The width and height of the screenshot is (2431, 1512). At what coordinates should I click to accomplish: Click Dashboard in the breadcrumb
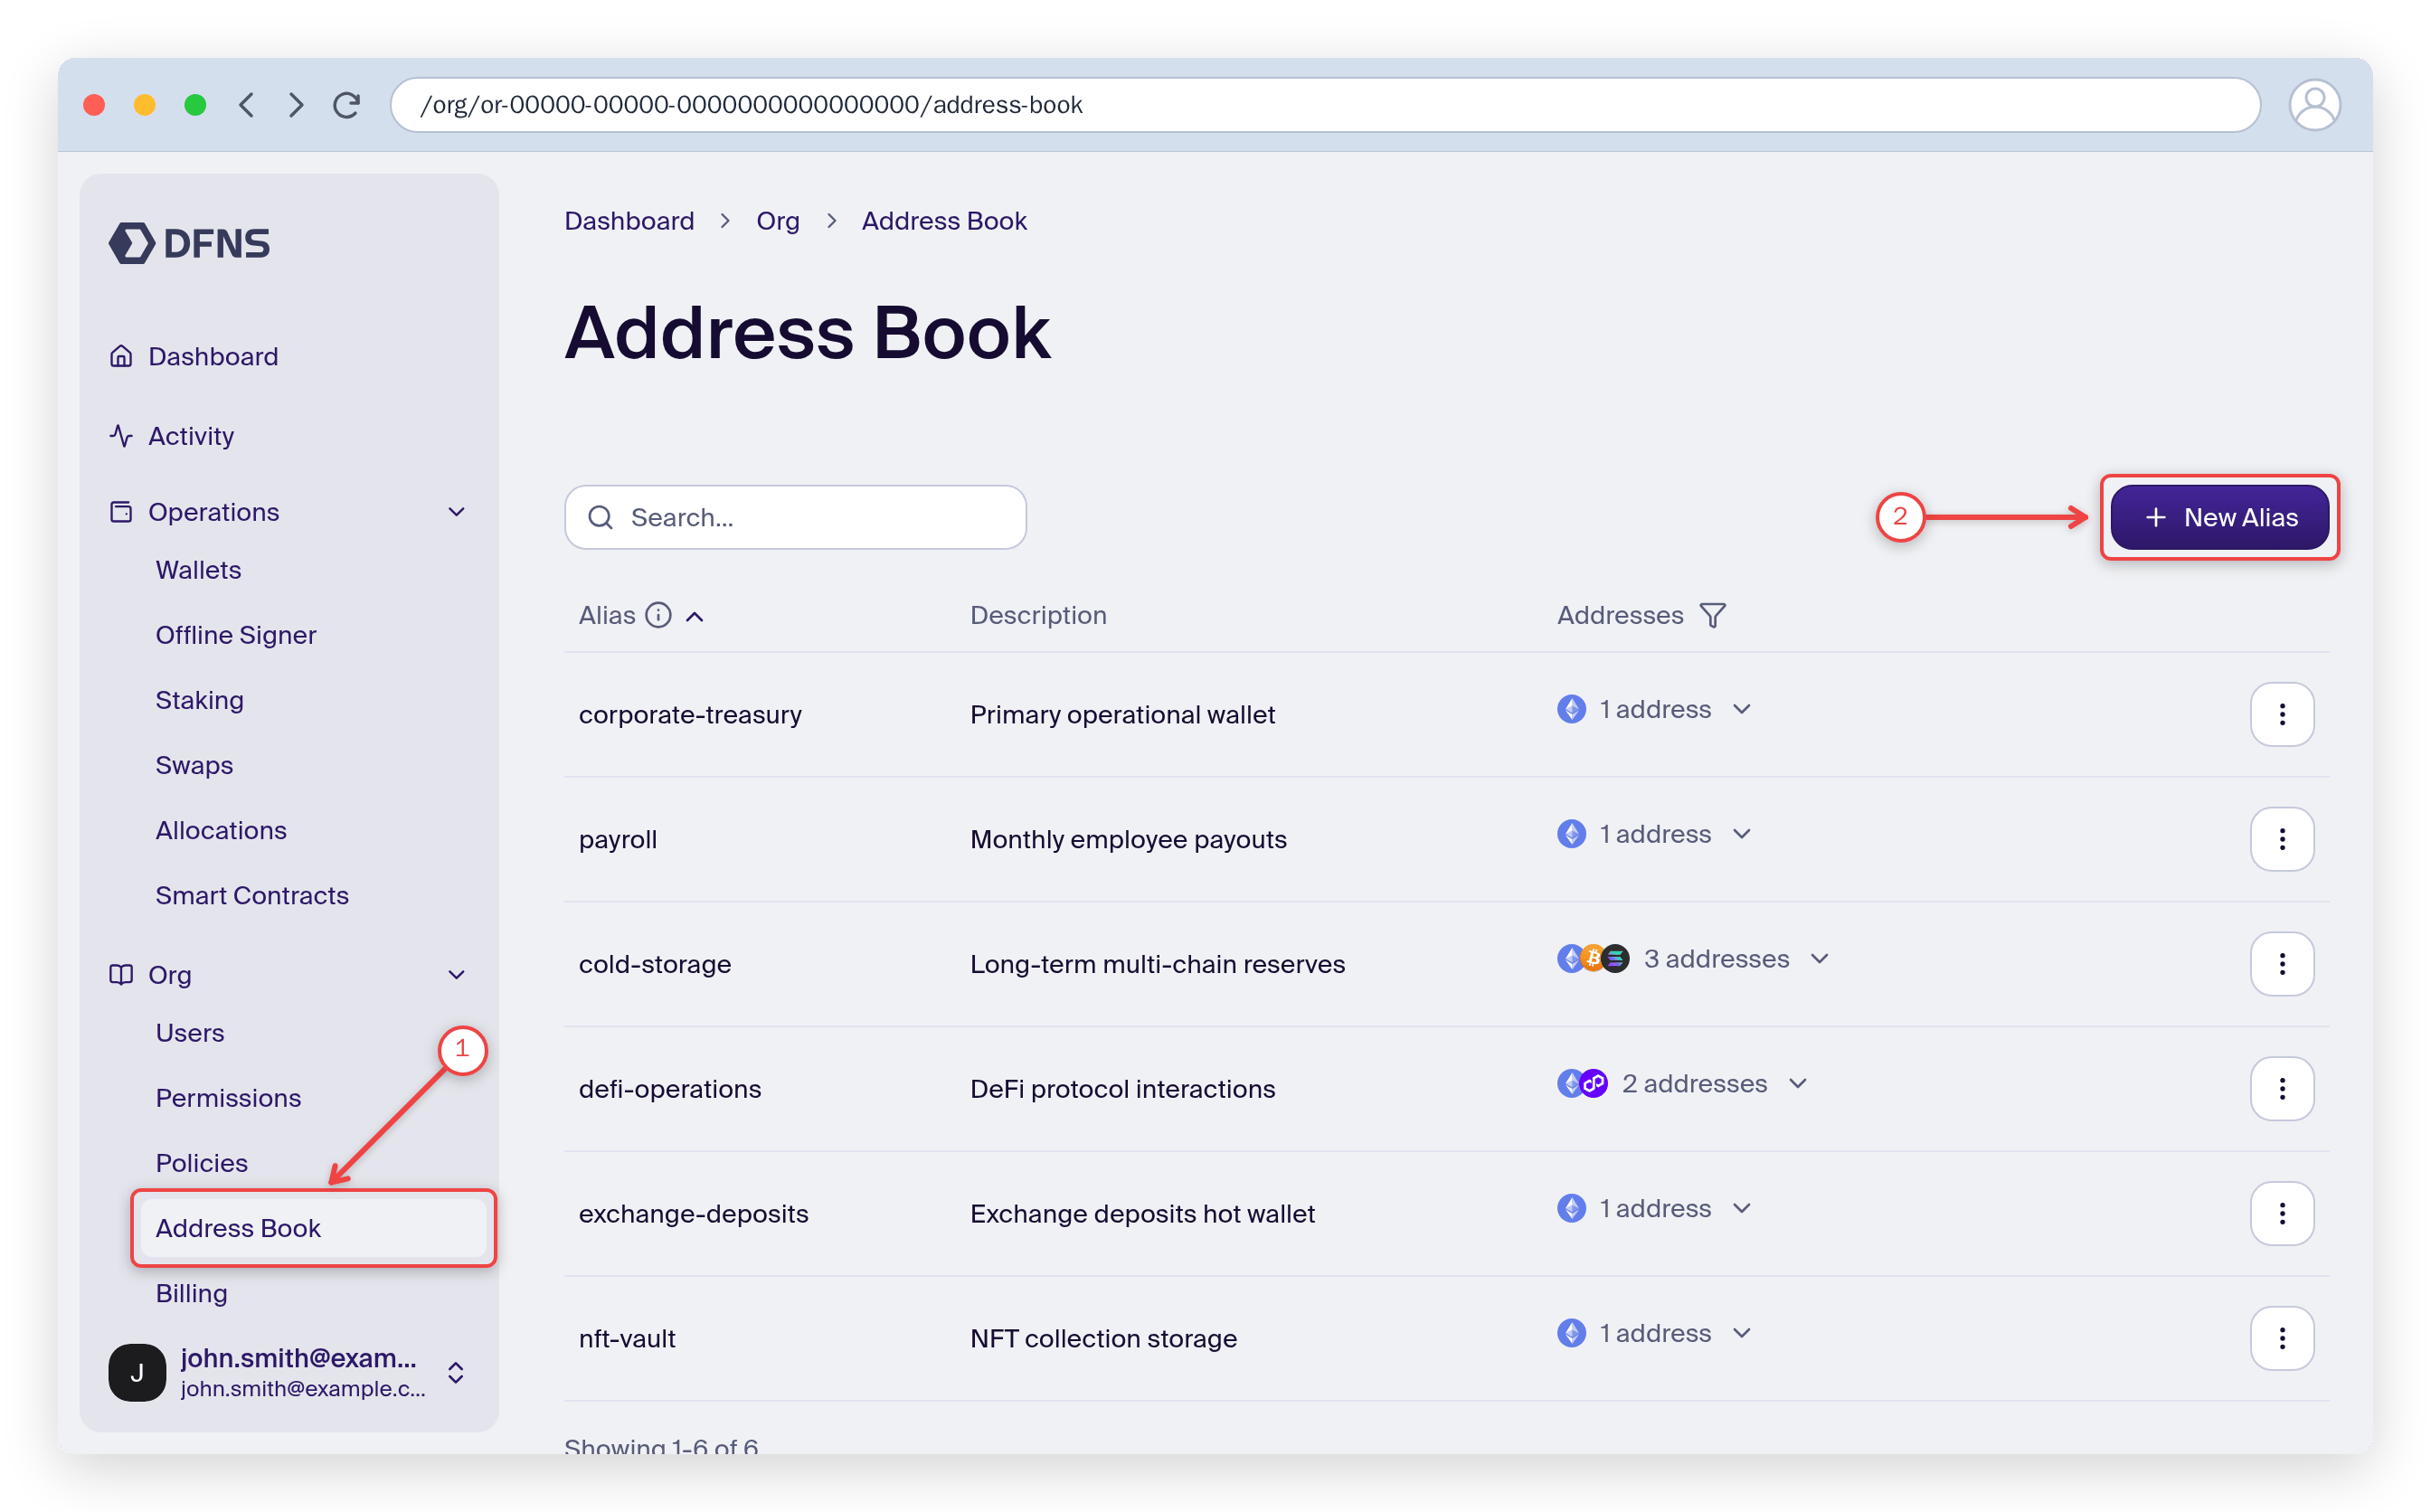pos(629,221)
